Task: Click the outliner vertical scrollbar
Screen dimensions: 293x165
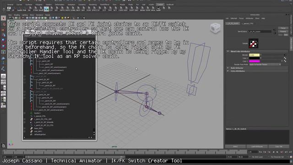Action: (94, 130)
